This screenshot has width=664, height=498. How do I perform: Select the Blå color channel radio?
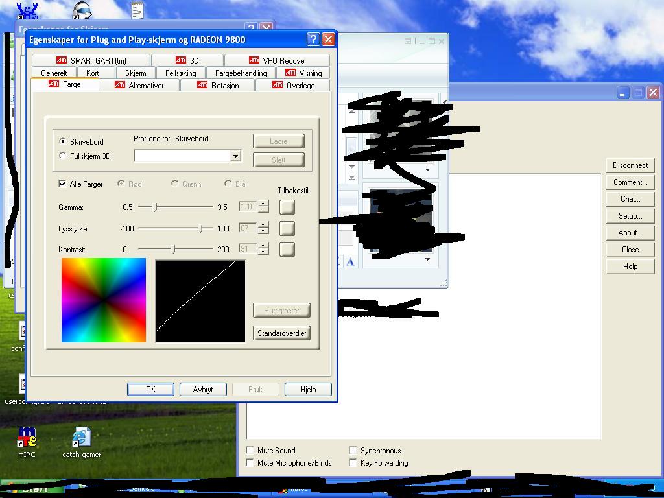point(228,184)
